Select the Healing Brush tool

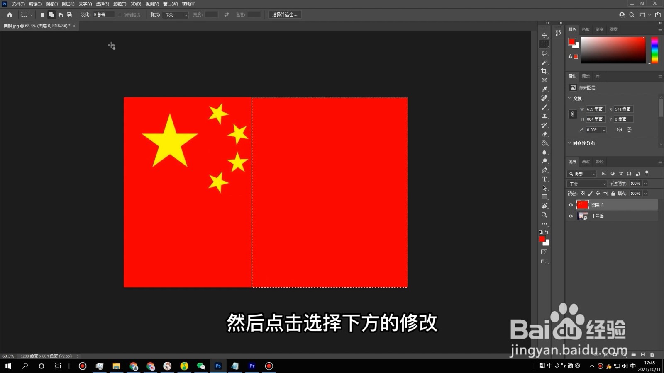pyautogui.click(x=544, y=98)
